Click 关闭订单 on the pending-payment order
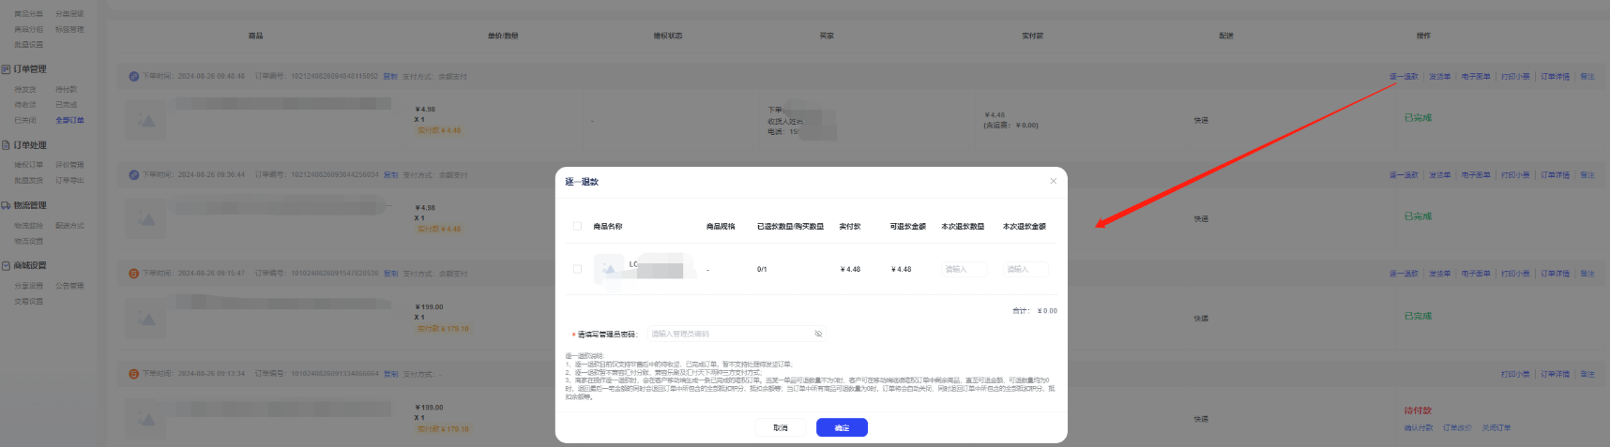Viewport: 1610px width, 447px height. (1496, 428)
